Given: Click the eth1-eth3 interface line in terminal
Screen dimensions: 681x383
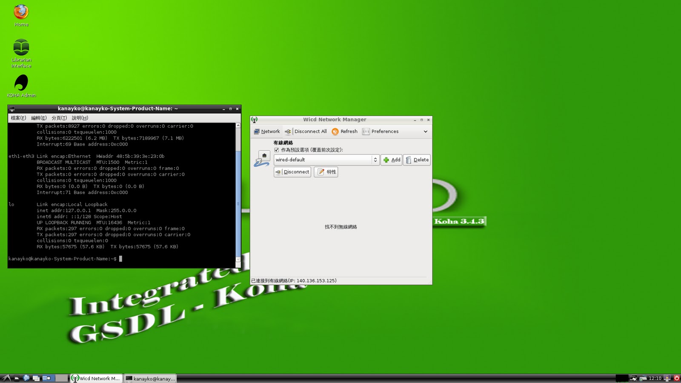Looking at the screenshot, I should 86,156.
